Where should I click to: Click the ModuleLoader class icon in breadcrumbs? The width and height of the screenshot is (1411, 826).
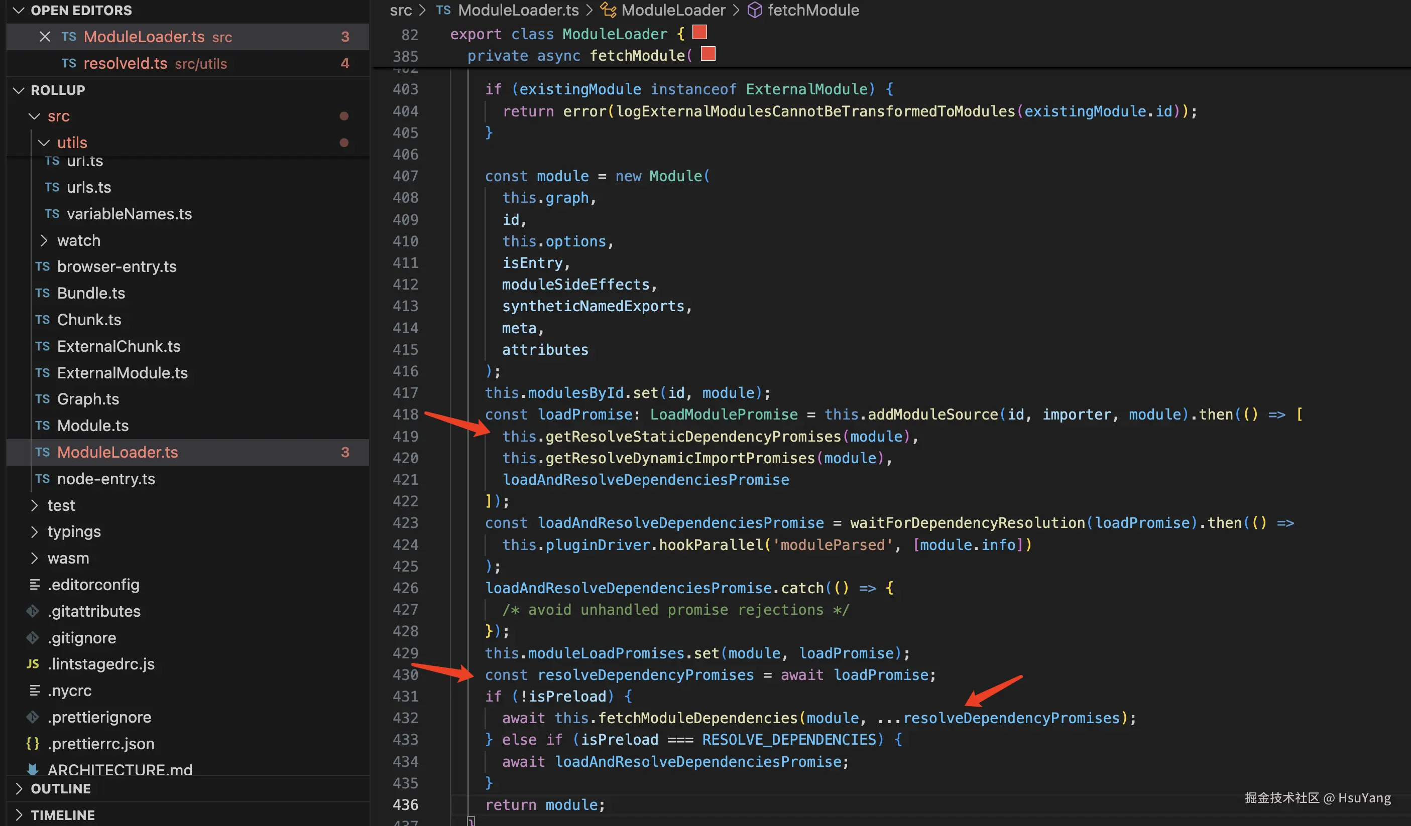point(608,10)
